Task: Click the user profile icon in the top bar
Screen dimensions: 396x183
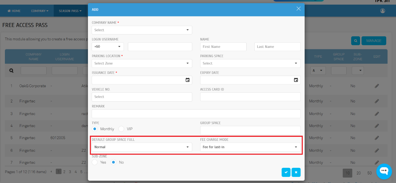Action: point(382,11)
